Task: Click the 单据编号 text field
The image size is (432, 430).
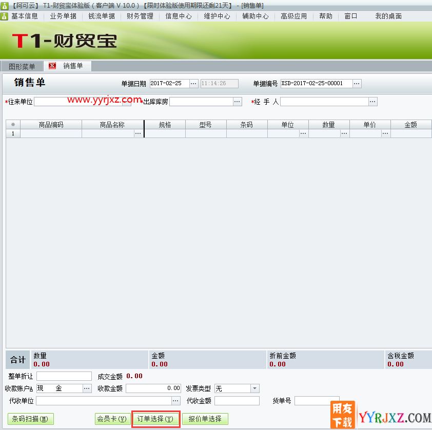Action: pos(317,84)
